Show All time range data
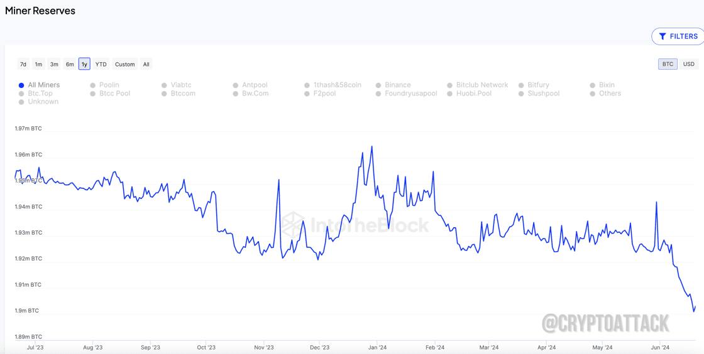The width and height of the screenshot is (704, 354). click(x=146, y=64)
